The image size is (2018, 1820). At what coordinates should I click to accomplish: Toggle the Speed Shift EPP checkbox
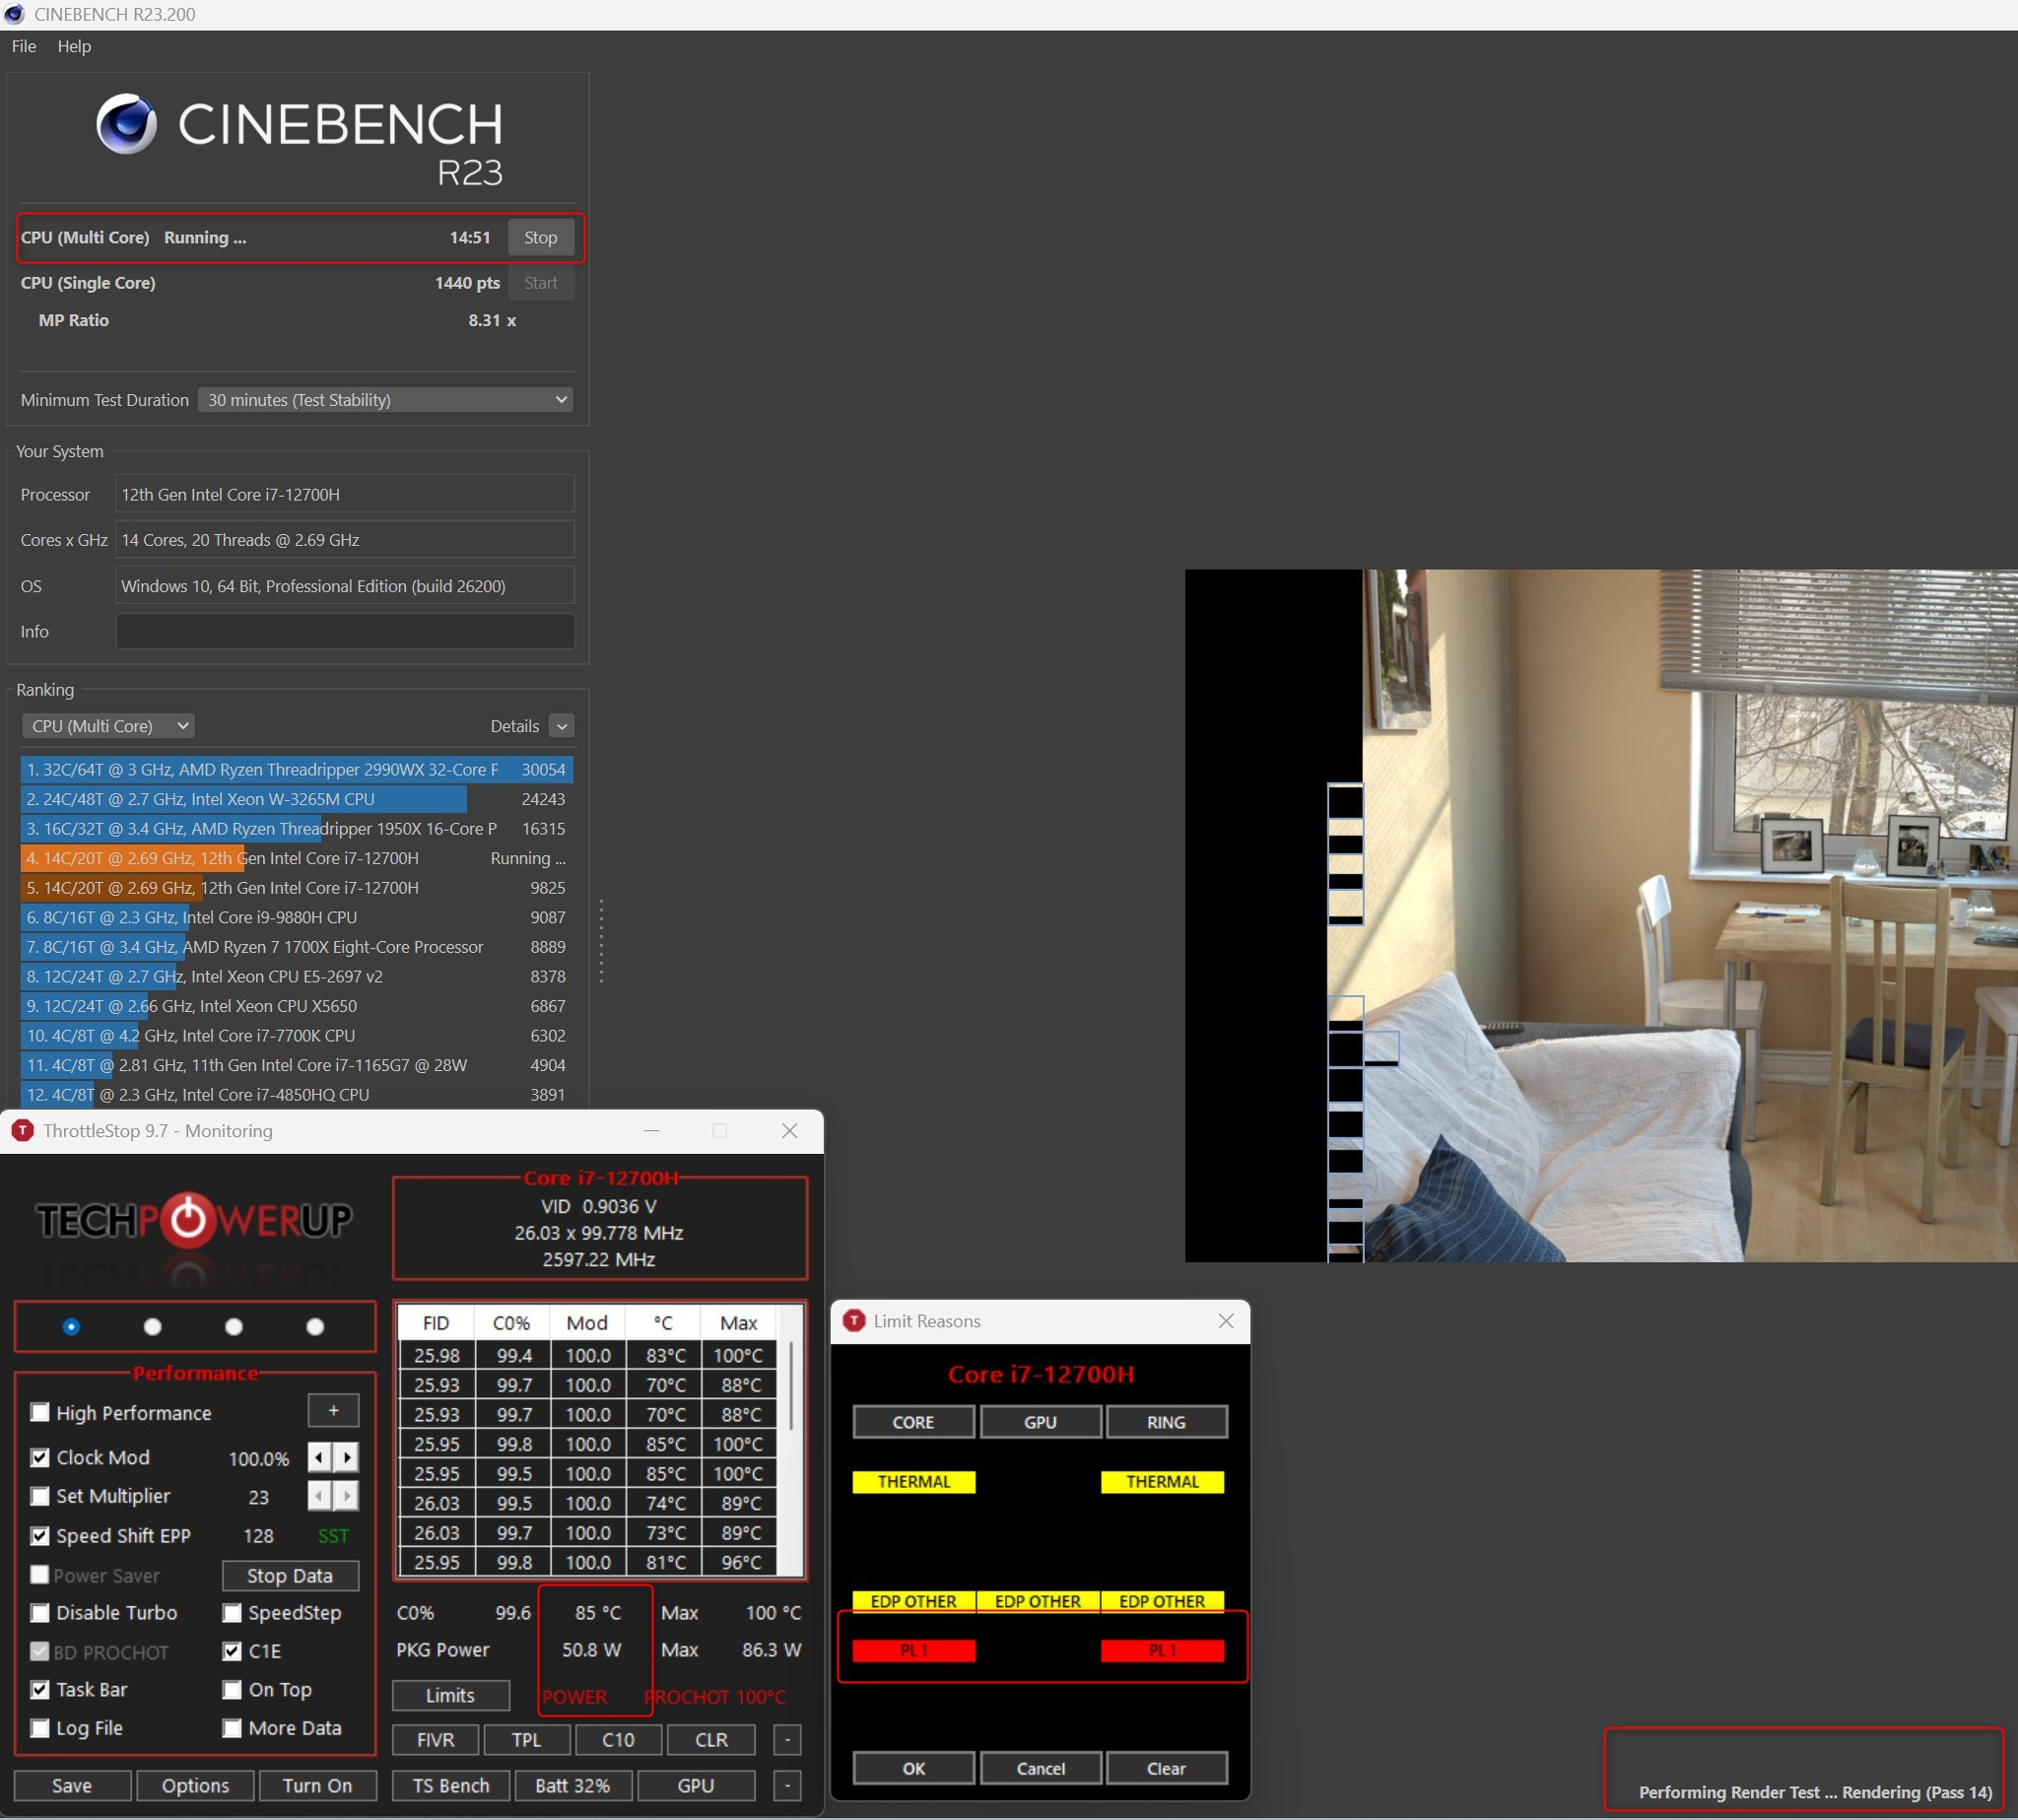[40, 1536]
